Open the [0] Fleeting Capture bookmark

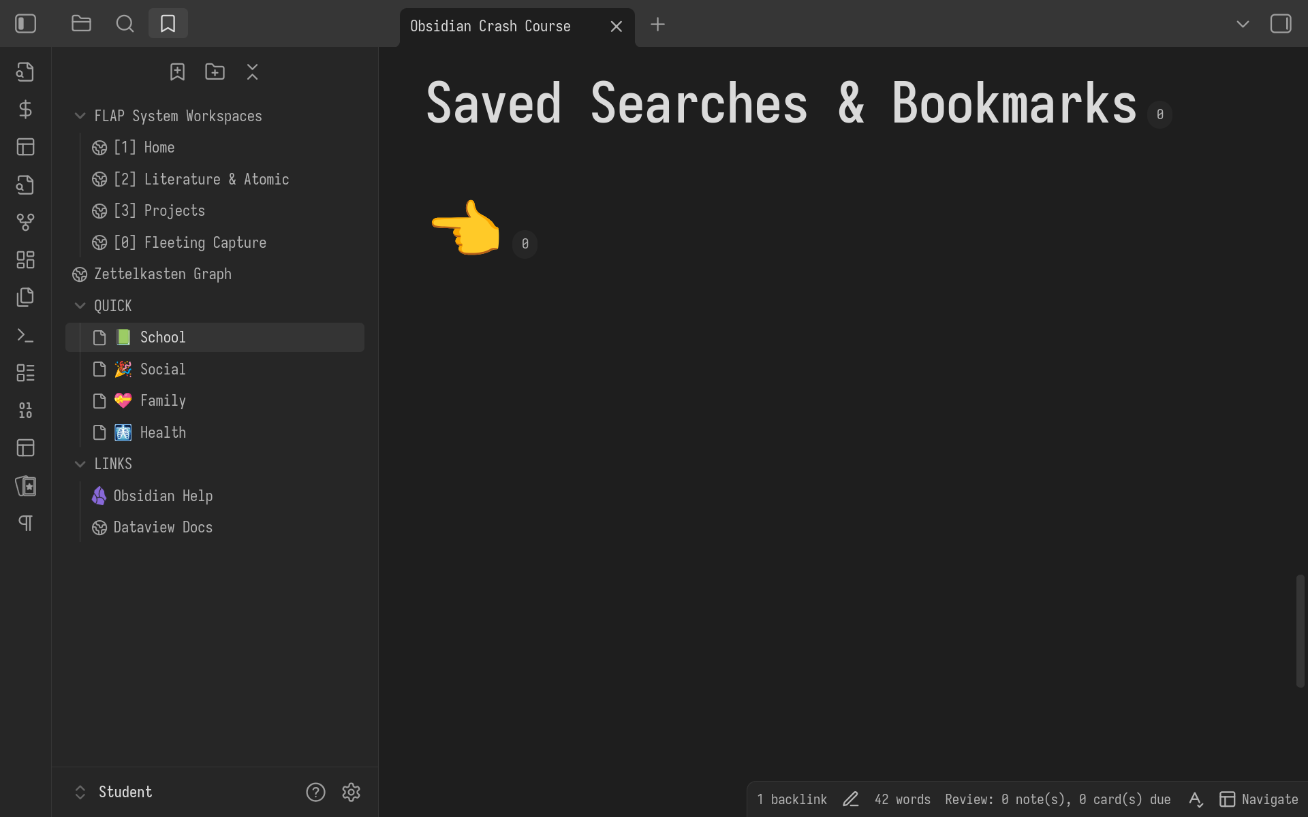215,243
